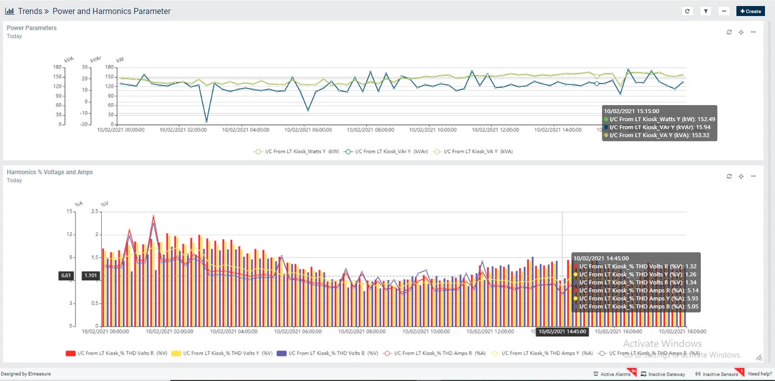Click the % THD Amps R legend entry

pyautogui.click(x=433, y=353)
